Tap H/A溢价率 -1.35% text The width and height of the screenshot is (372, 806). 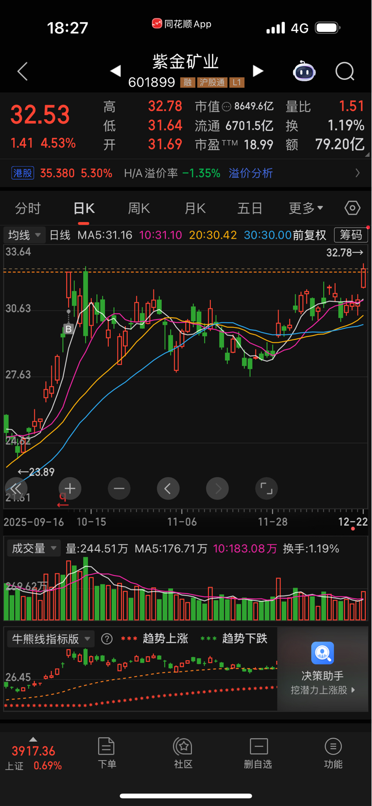(172, 173)
